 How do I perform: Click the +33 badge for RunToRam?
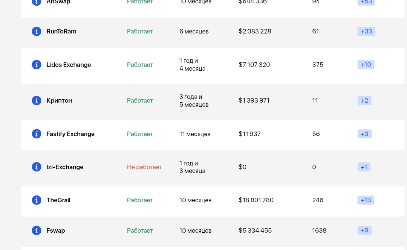[366, 32]
